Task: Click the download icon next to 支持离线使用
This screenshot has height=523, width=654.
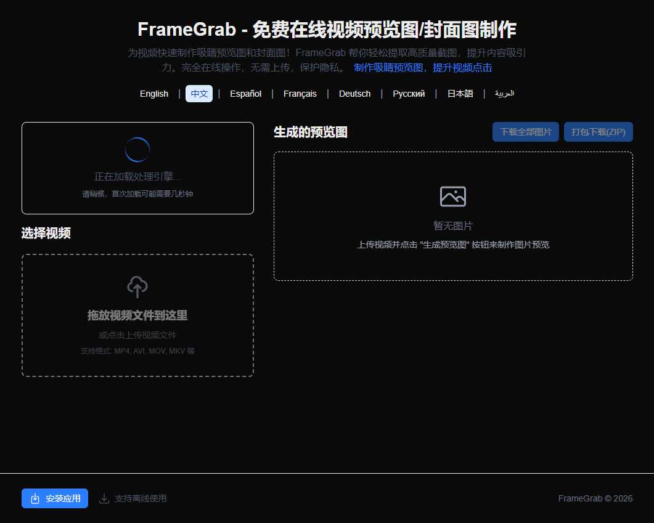Action: coord(105,498)
